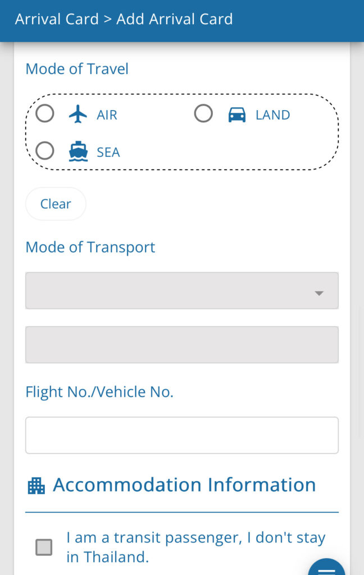This screenshot has width=364, height=575.
Task: Check the transit passenger checkbox
Action: click(44, 547)
